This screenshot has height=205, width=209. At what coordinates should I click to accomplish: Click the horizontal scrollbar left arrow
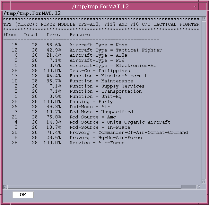click(x=5, y=187)
